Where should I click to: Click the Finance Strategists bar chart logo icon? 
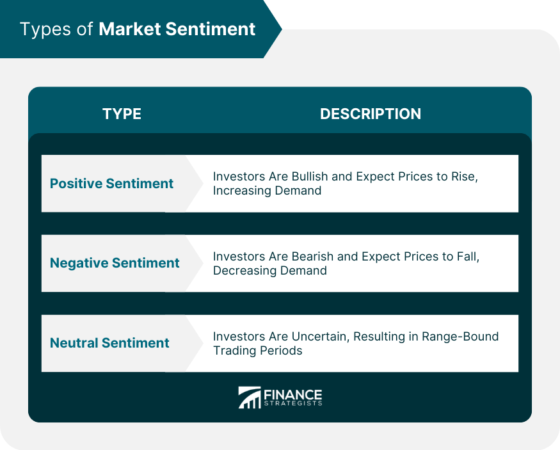(250, 398)
